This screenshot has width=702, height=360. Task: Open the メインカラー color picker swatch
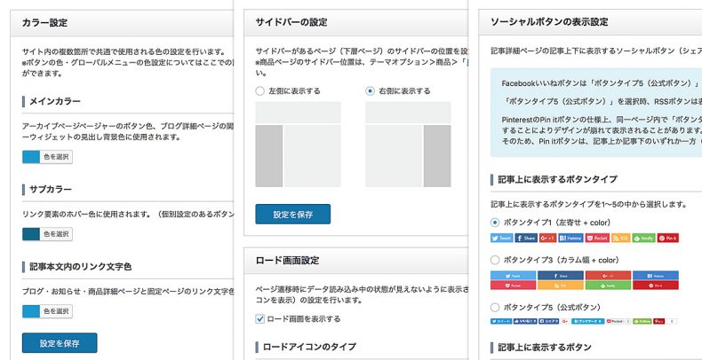(x=31, y=157)
